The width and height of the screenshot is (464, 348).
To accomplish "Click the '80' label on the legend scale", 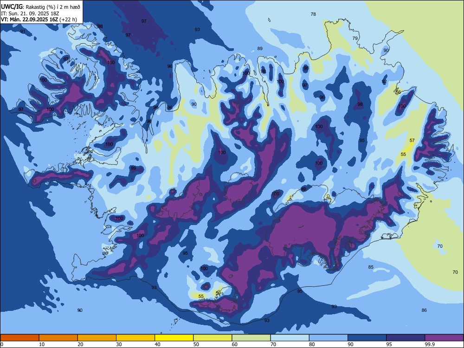I will [x=312, y=344].
